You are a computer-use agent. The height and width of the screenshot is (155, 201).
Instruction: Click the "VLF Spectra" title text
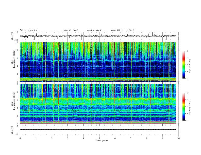29,30
